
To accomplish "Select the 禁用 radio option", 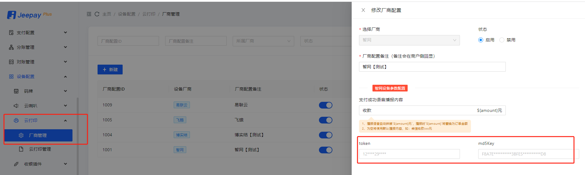I will [x=502, y=40].
